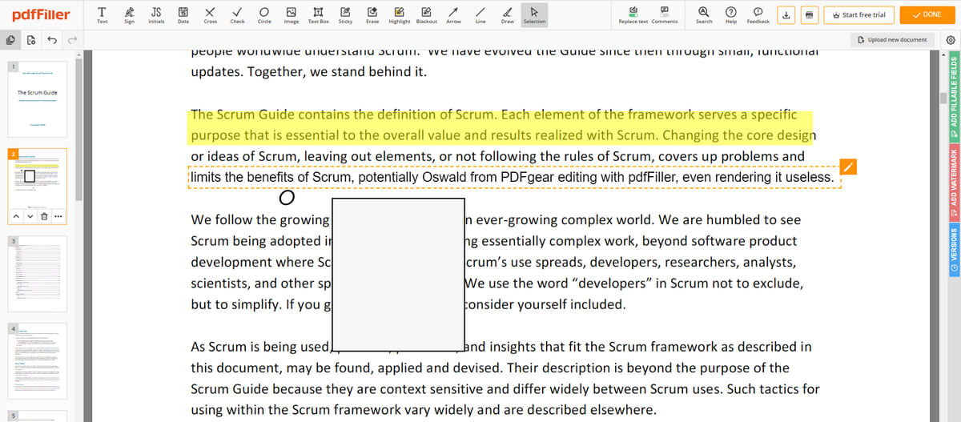Delete page 2 with trash icon

(44, 217)
